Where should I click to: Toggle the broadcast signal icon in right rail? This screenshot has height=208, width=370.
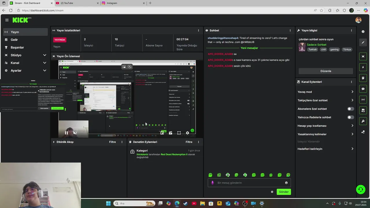click(x=363, y=100)
